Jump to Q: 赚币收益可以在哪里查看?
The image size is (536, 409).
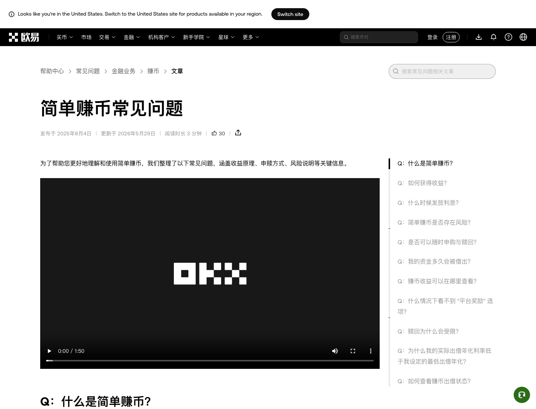point(437,281)
